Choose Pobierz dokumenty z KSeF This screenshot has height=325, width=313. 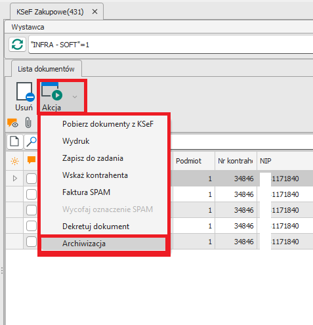[x=108, y=124]
